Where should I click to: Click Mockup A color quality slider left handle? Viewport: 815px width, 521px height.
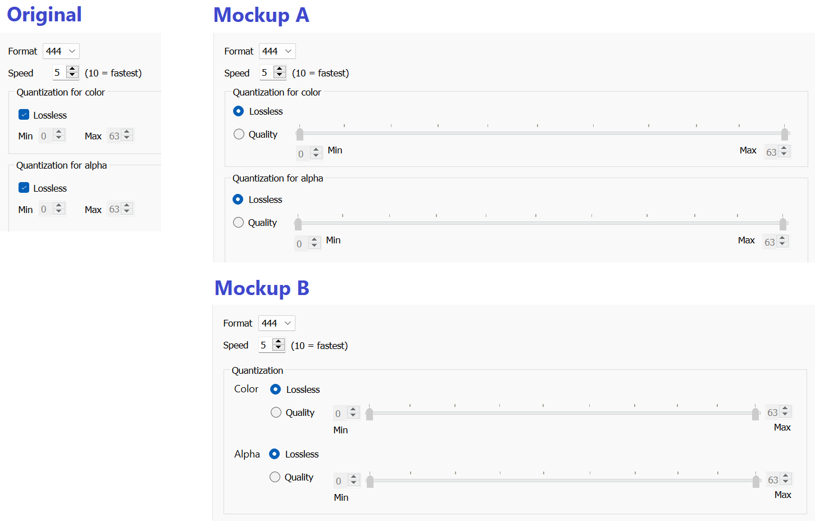300,134
